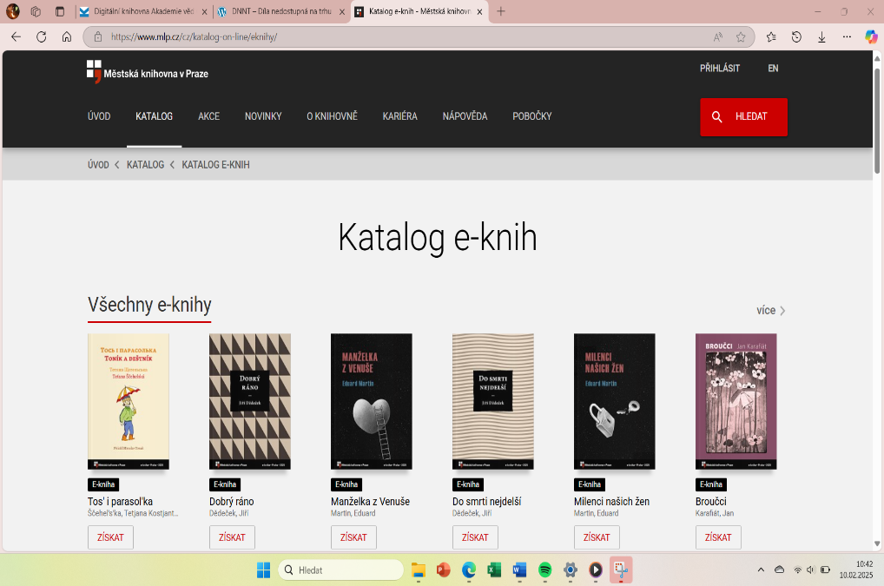This screenshot has height=586, width=884.
Task: Open Windows Start menu
Action: click(263, 570)
